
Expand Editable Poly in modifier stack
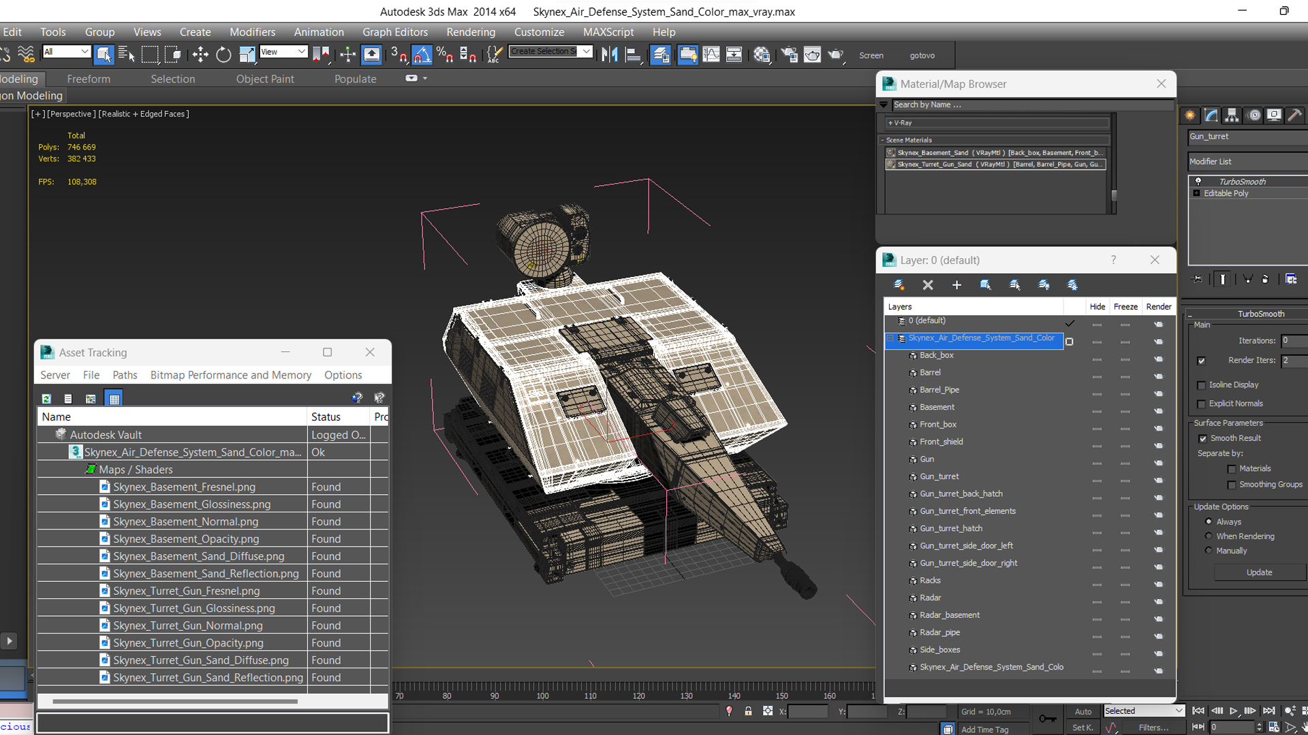pos(1196,193)
